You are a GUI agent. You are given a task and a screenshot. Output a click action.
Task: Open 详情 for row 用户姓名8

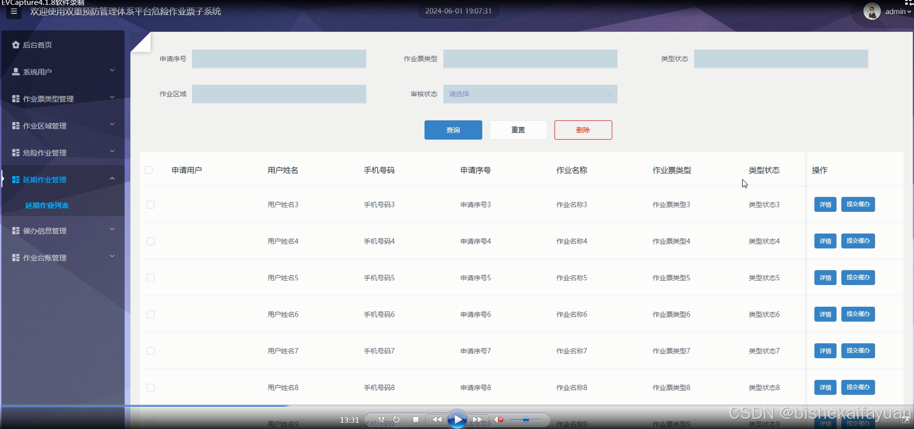coord(825,387)
